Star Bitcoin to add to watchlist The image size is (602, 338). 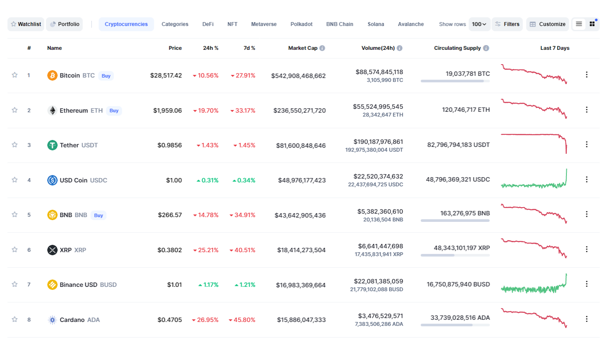[15, 75]
